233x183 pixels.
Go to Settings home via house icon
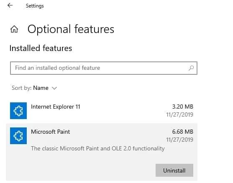point(14,29)
